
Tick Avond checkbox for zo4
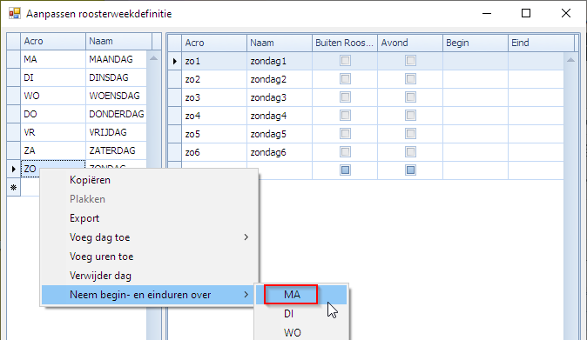[410, 116]
